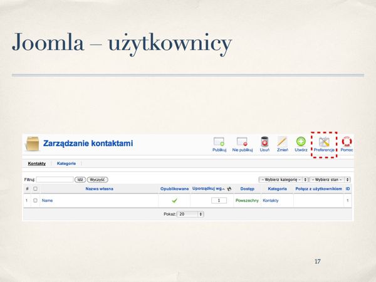Click the save order icon beside Uporządkuj wg

pyautogui.click(x=230, y=189)
